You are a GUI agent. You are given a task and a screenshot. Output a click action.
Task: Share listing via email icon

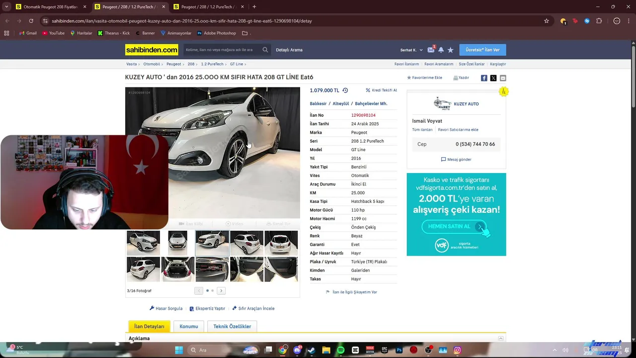tap(503, 78)
